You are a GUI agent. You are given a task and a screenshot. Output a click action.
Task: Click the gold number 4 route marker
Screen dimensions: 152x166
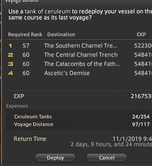(11, 73)
